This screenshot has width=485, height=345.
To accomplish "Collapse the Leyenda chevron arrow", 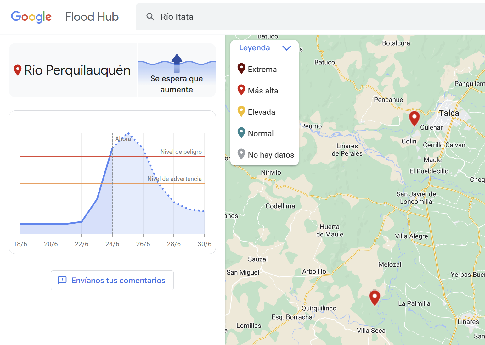I will (x=286, y=48).
